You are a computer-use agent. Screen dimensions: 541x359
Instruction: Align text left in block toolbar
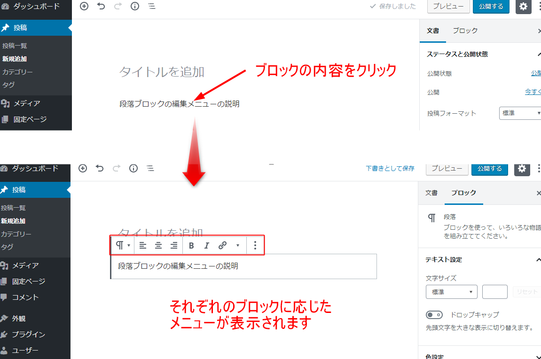[143, 245]
